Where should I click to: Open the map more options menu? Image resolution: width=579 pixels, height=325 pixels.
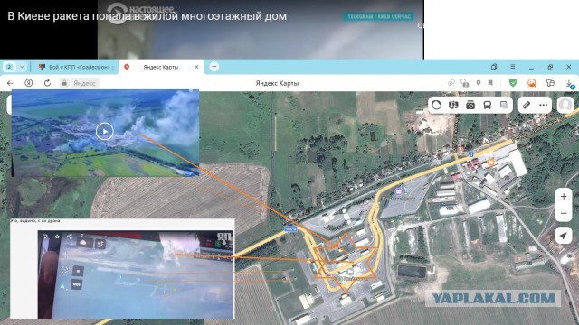tap(543, 105)
